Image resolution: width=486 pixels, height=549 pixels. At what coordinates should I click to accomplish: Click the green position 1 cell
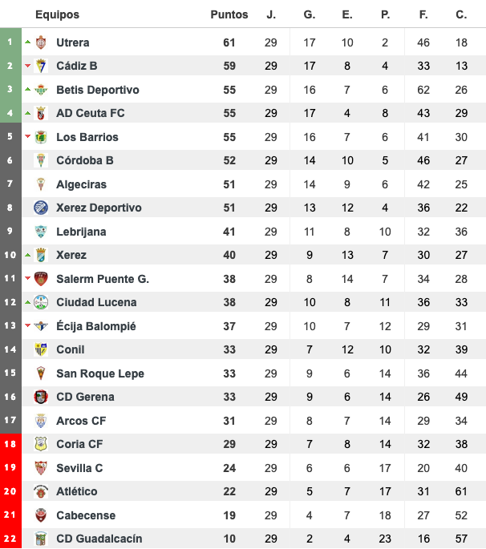coord(10,42)
